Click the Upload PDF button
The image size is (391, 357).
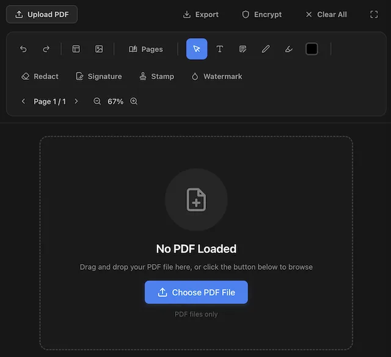(42, 15)
